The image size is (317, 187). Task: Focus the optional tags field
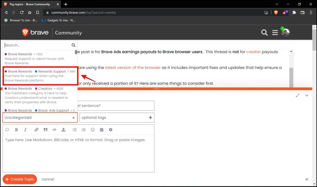click(x=117, y=117)
